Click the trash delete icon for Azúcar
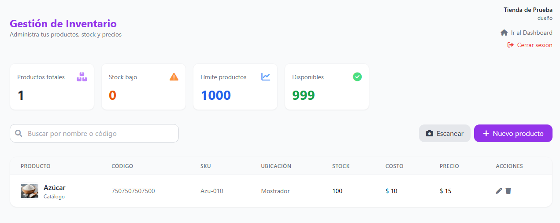 pos(508,191)
